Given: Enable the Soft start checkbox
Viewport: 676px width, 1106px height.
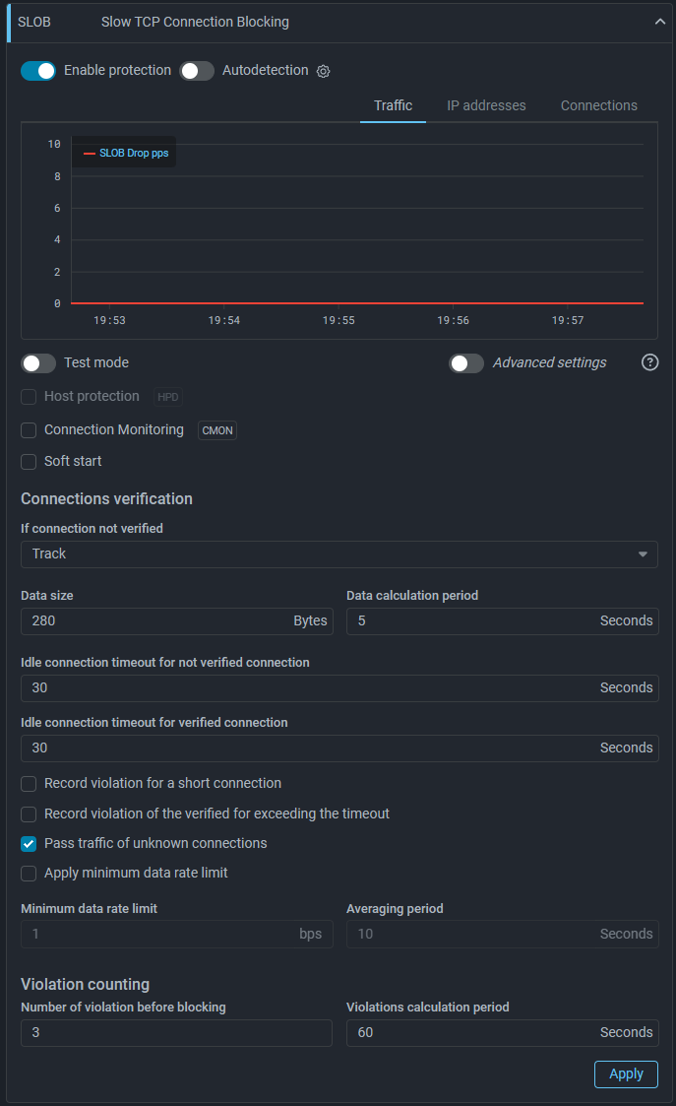Looking at the screenshot, I should [x=29, y=462].
